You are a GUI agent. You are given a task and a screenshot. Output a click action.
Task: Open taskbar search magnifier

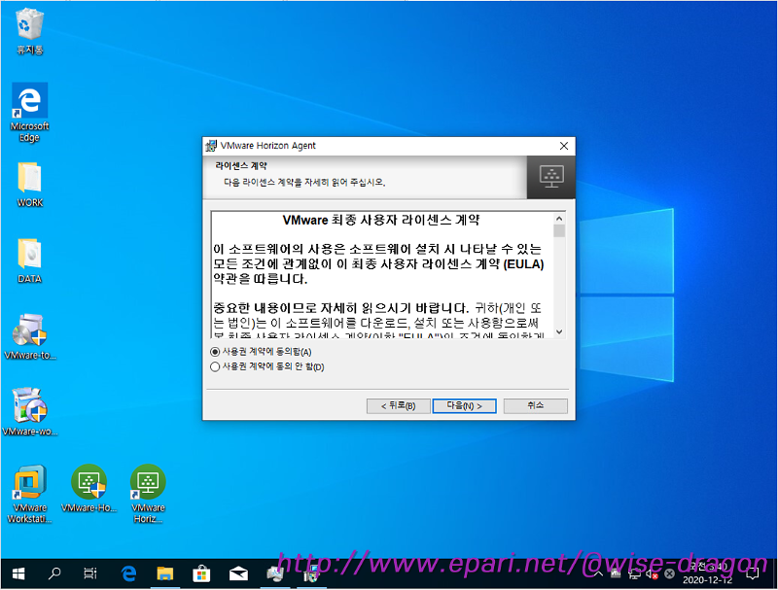pos(54,574)
